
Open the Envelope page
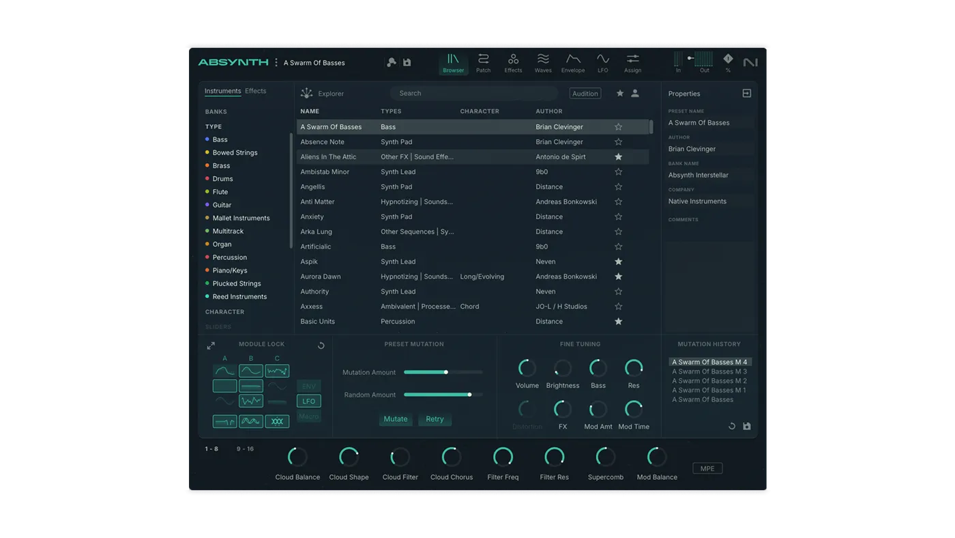click(573, 63)
